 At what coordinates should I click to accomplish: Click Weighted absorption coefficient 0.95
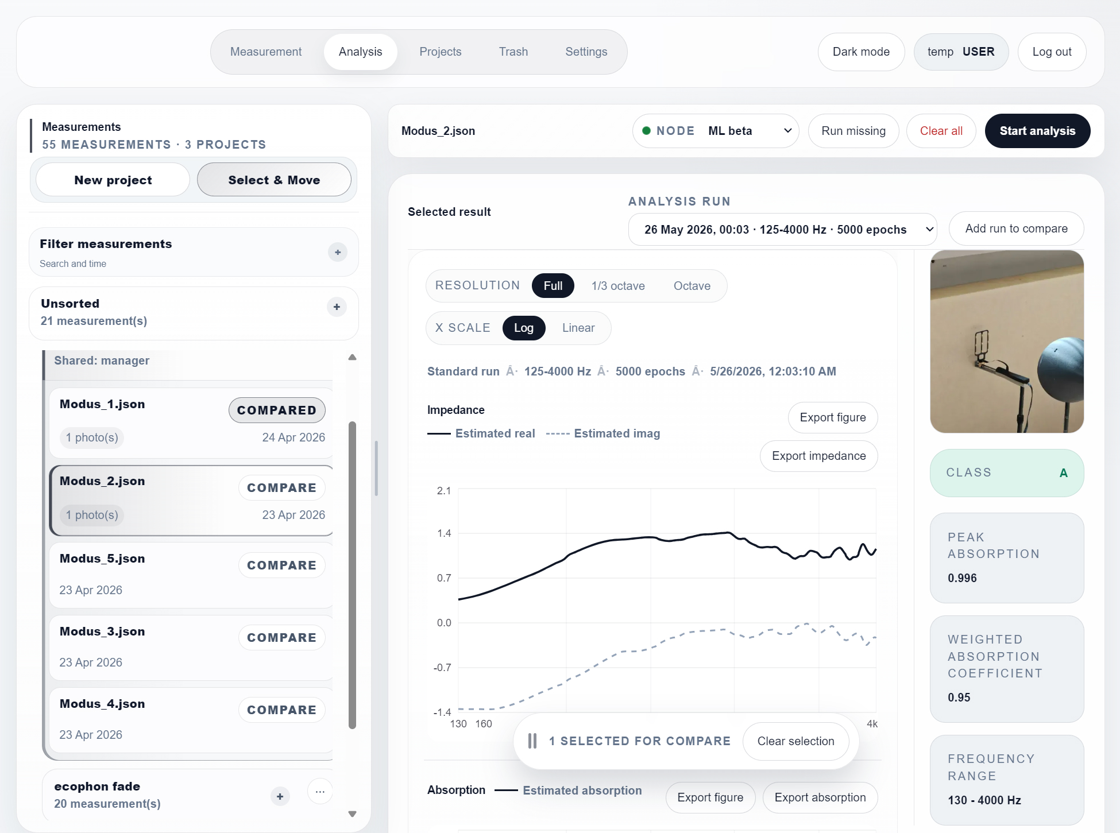959,698
